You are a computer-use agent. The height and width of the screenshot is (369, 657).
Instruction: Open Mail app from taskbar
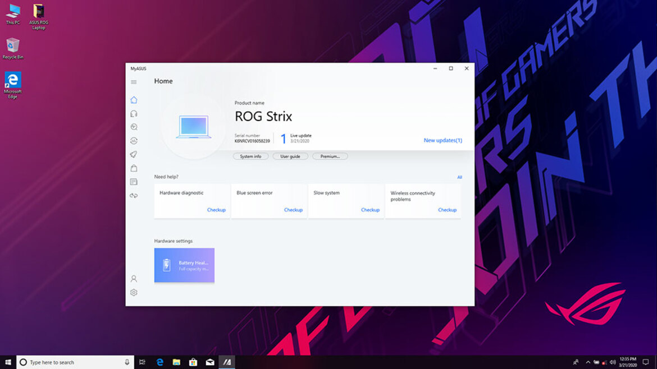tap(210, 362)
